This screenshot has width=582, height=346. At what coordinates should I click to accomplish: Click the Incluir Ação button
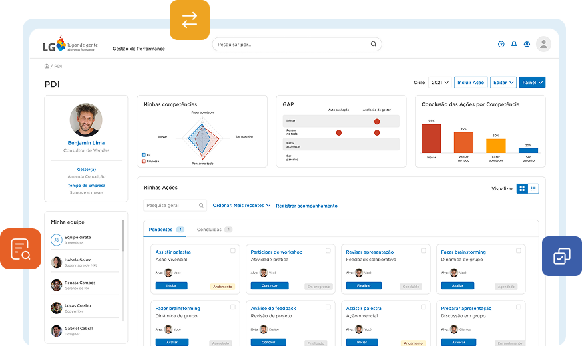point(471,83)
